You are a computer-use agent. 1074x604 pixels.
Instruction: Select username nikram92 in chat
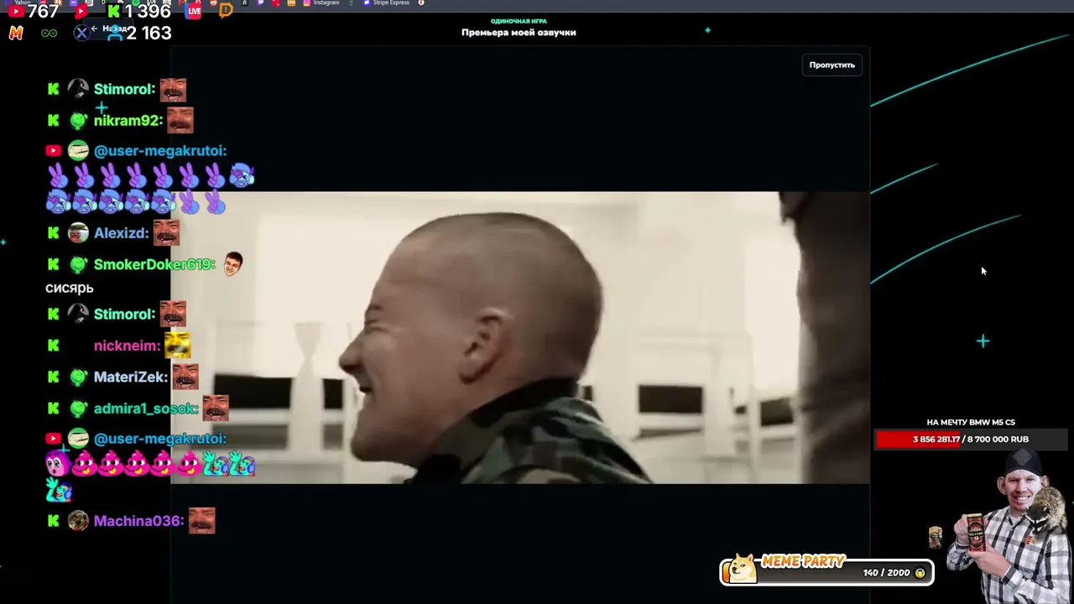point(128,120)
